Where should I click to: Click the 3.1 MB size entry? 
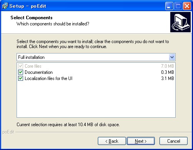click(168, 78)
